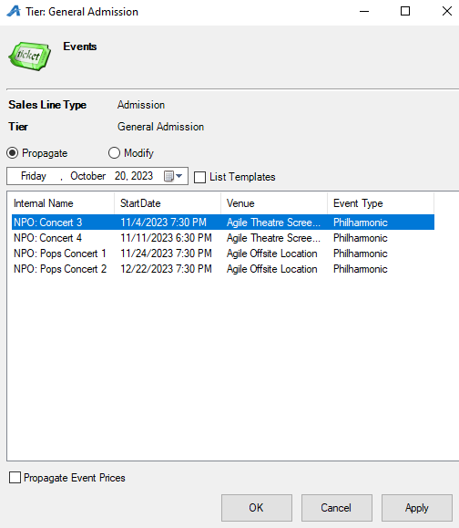Image resolution: width=459 pixels, height=528 pixels.
Task: Click the Apply button
Action: (417, 508)
